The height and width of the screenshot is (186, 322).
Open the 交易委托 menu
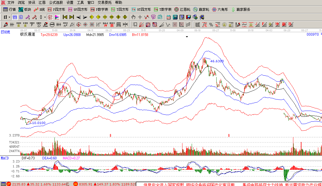pyautogui.click(x=105, y=3)
